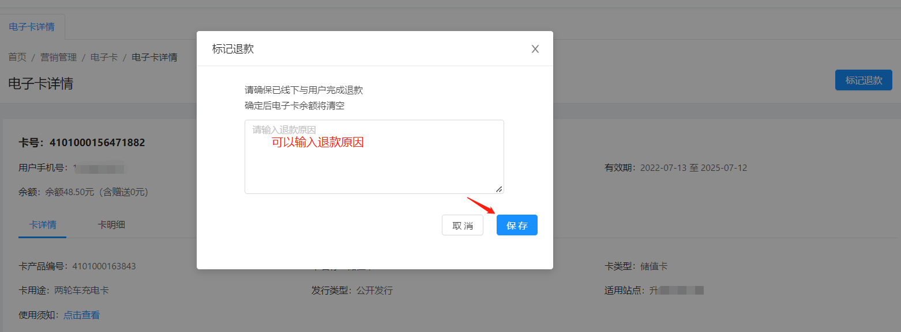Click the blue 标记退款 page button
This screenshot has width=901, height=332.
[x=863, y=81]
